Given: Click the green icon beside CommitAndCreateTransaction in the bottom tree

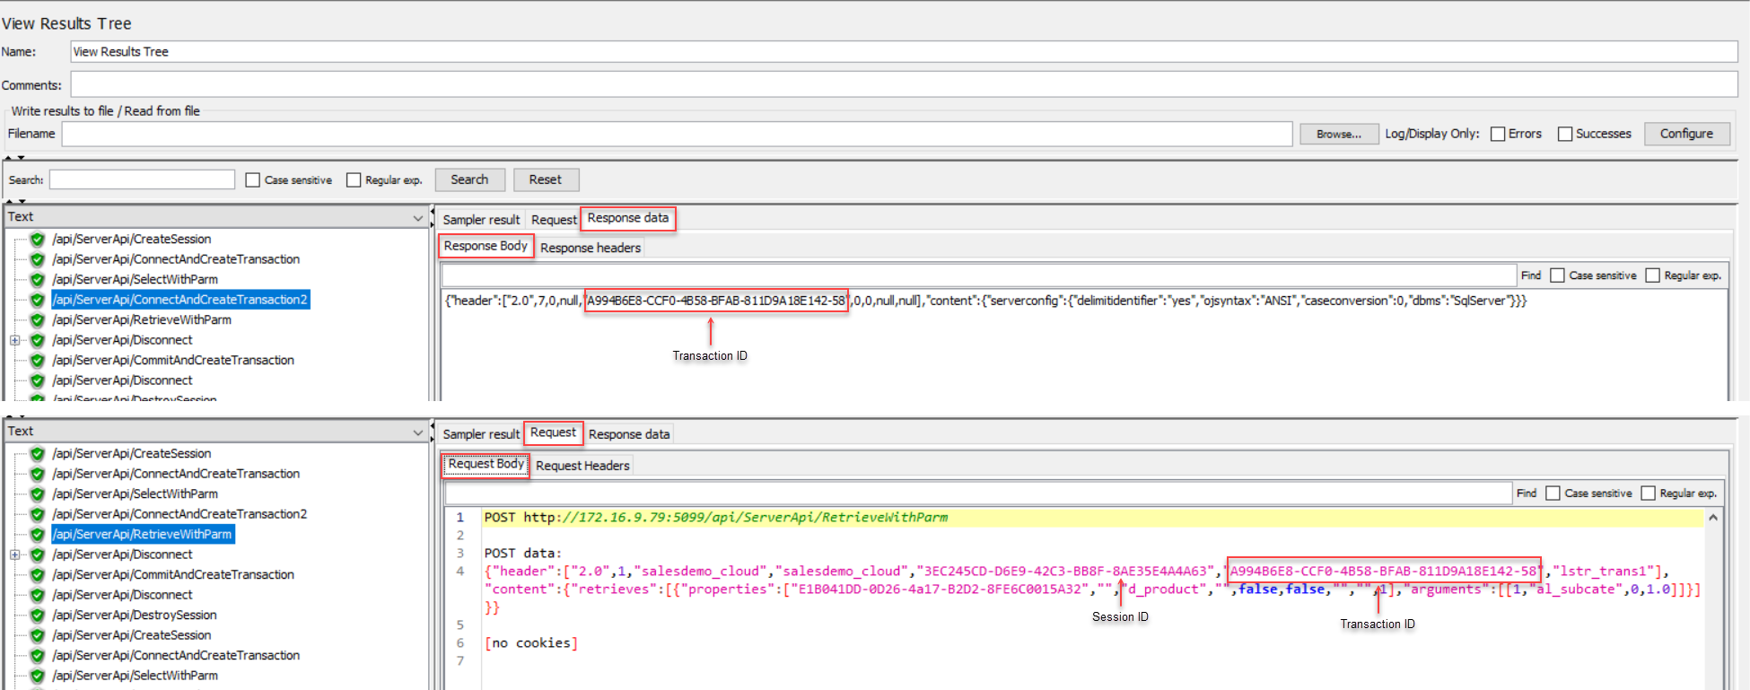Looking at the screenshot, I should (x=38, y=575).
